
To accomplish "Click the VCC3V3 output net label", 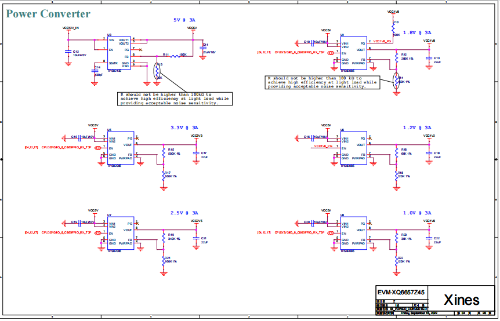I will coord(197,136).
